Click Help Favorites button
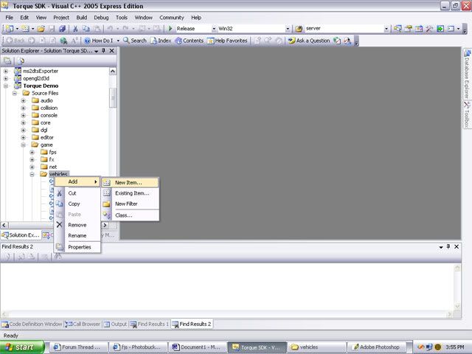Image resolution: width=472 pixels, height=354 pixels. click(x=227, y=41)
